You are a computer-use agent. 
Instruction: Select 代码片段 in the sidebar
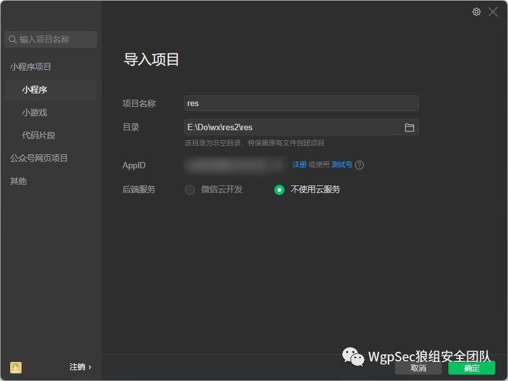[x=39, y=135]
